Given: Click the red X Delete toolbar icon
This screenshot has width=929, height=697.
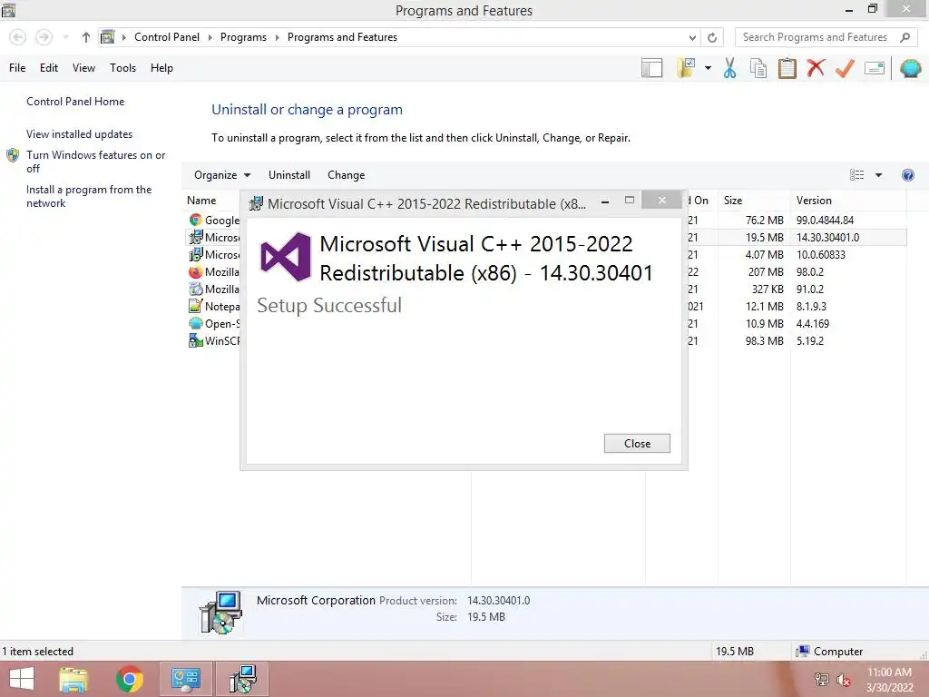Looking at the screenshot, I should point(816,68).
